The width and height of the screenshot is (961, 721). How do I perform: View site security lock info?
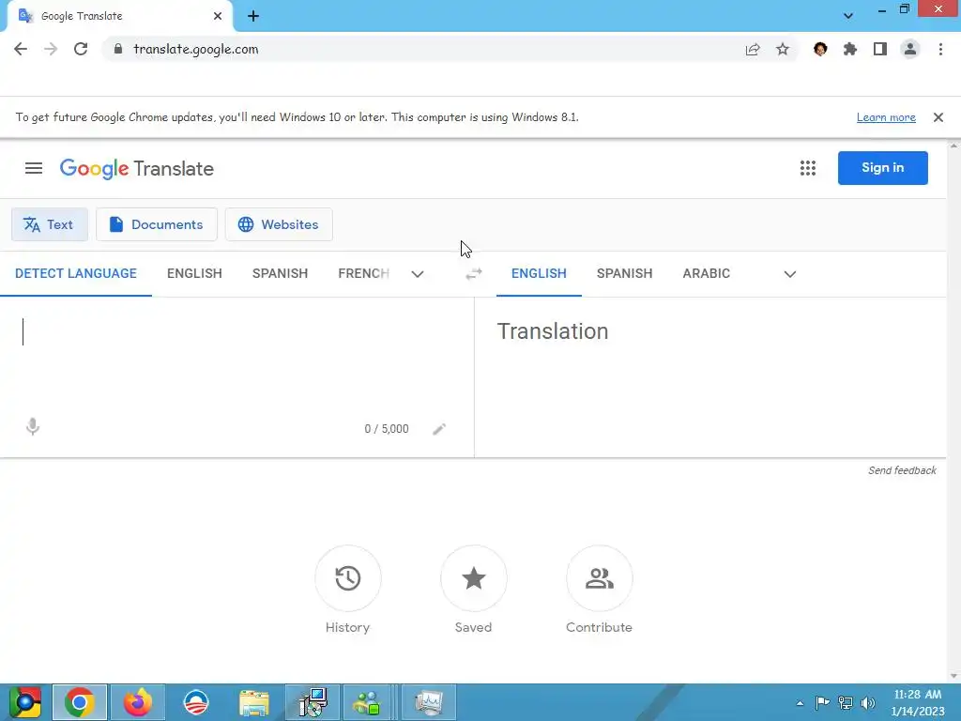point(119,49)
